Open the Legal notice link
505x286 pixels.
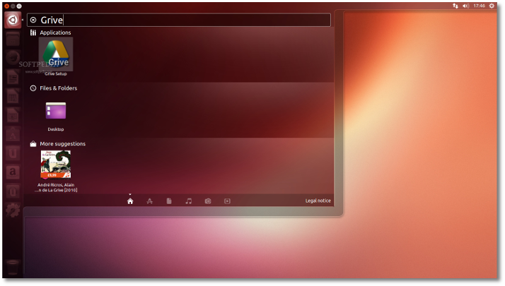318,201
